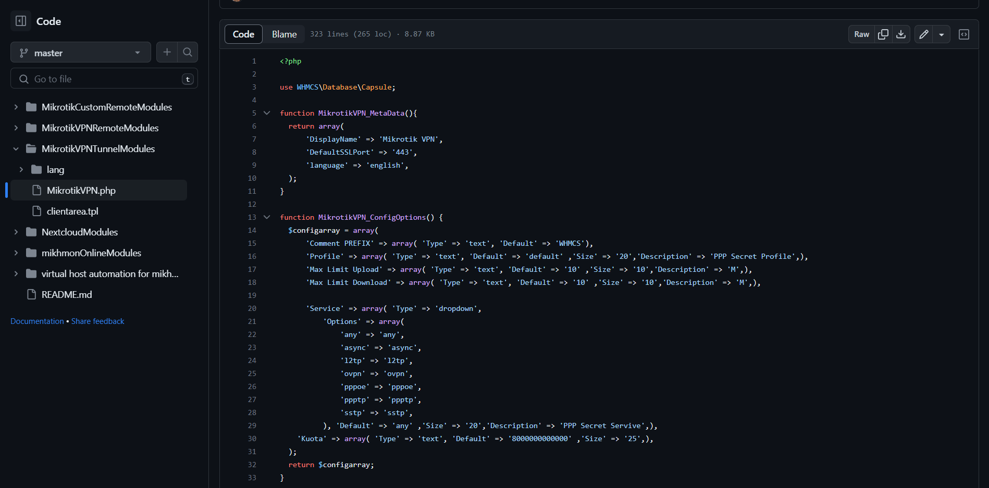Image resolution: width=989 pixels, height=488 pixels.
Task: Click the Share feedback link
Action: tap(97, 321)
